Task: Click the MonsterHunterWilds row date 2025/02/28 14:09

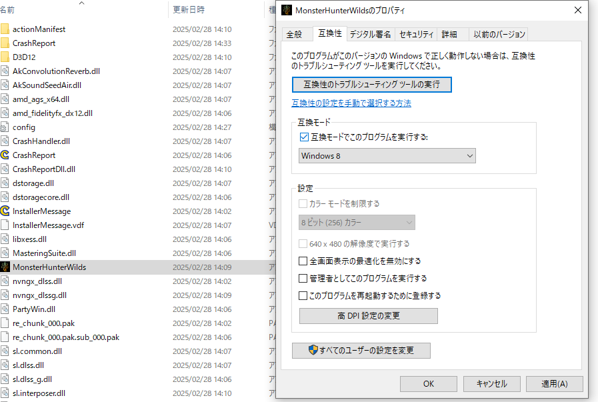Action: 202,267
